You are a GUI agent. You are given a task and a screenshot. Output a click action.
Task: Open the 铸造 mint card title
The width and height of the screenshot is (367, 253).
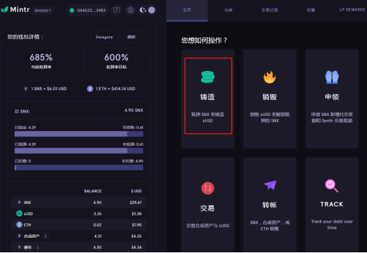click(x=207, y=97)
